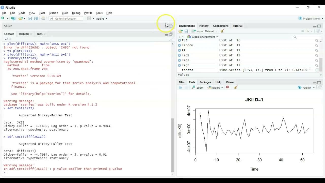
Task: Clear Environment objects with broom icon
Action: click(x=222, y=31)
